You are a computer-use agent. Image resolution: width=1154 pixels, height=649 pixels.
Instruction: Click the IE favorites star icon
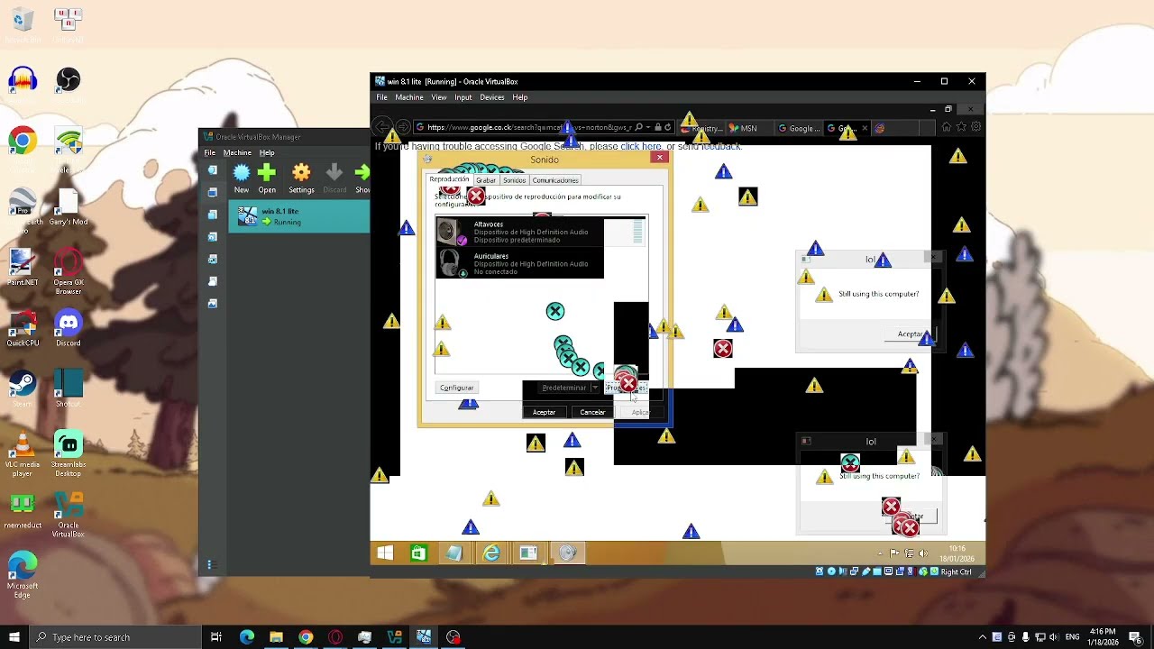tap(961, 127)
